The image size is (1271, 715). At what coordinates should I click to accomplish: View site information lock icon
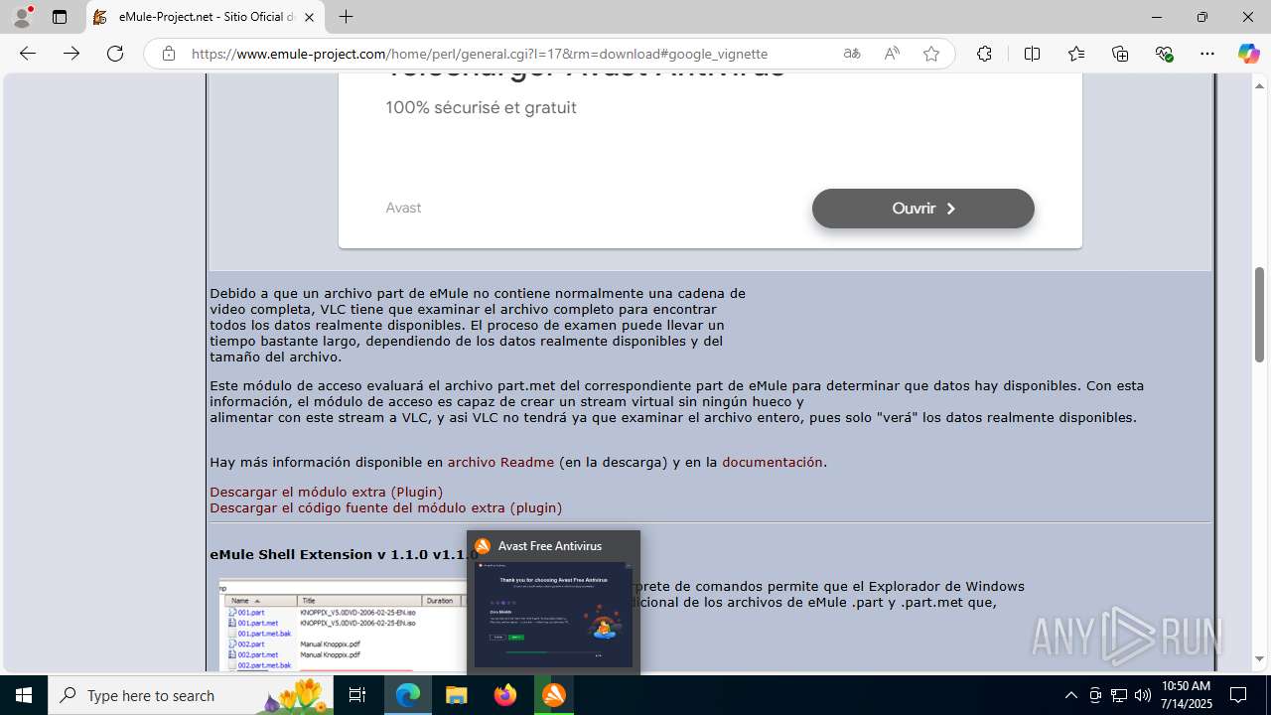coord(169,54)
